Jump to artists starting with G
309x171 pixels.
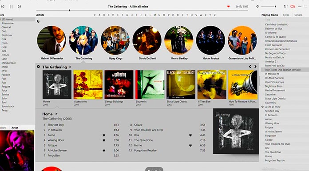(127, 15)
